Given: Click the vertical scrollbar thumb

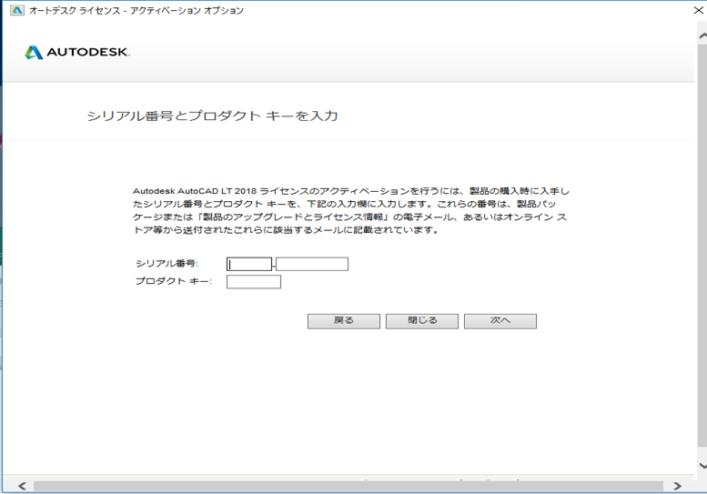Looking at the screenshot, I should point(702,244).
